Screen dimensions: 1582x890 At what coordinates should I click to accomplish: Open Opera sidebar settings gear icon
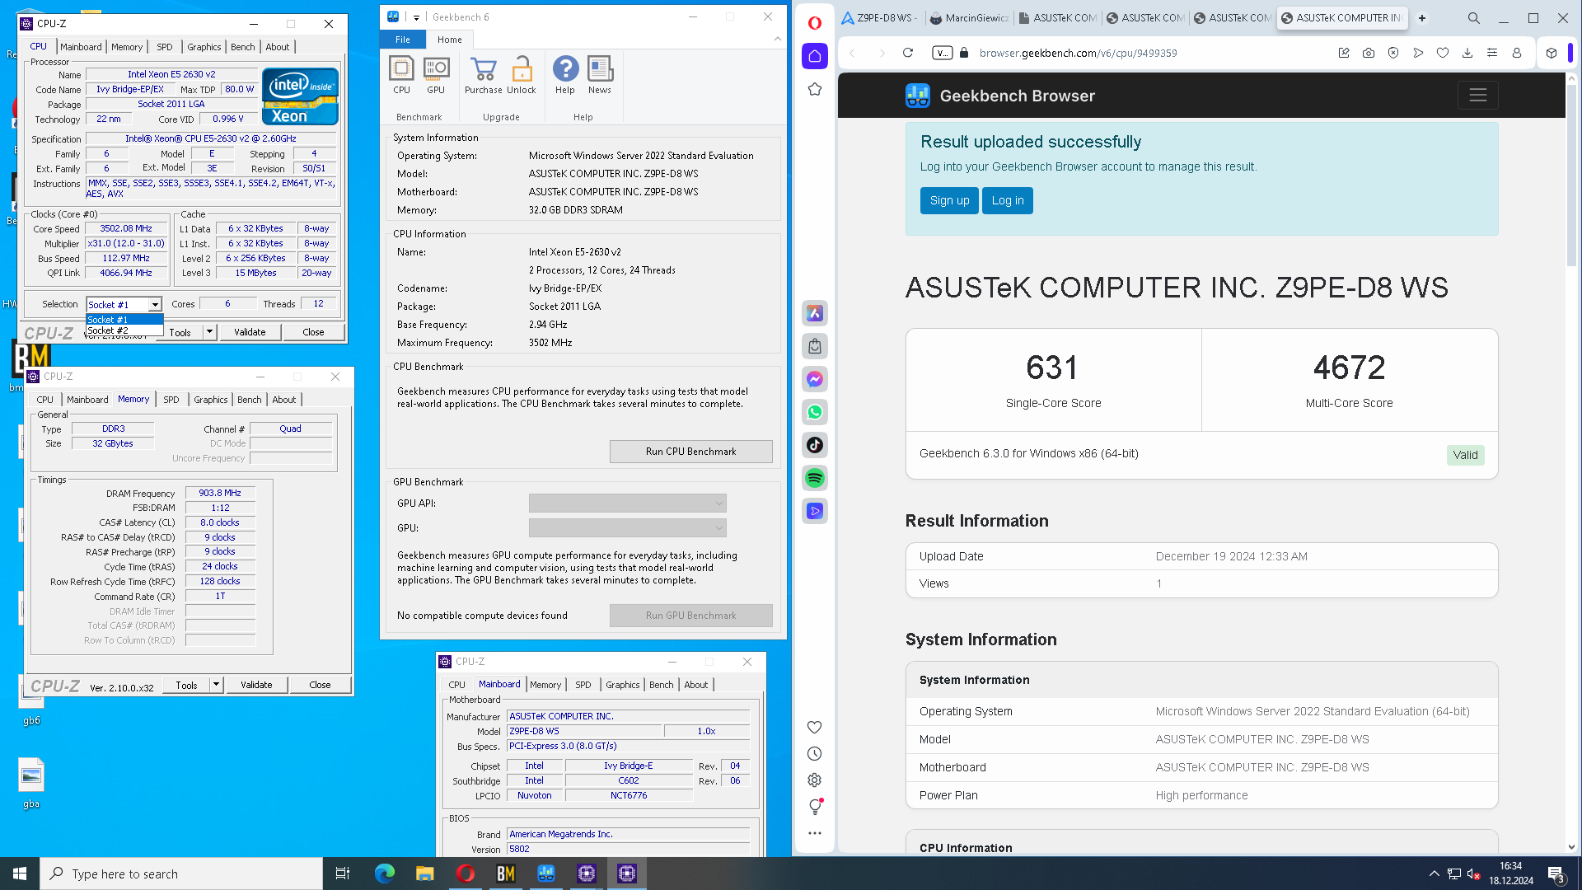click(815, 780)
